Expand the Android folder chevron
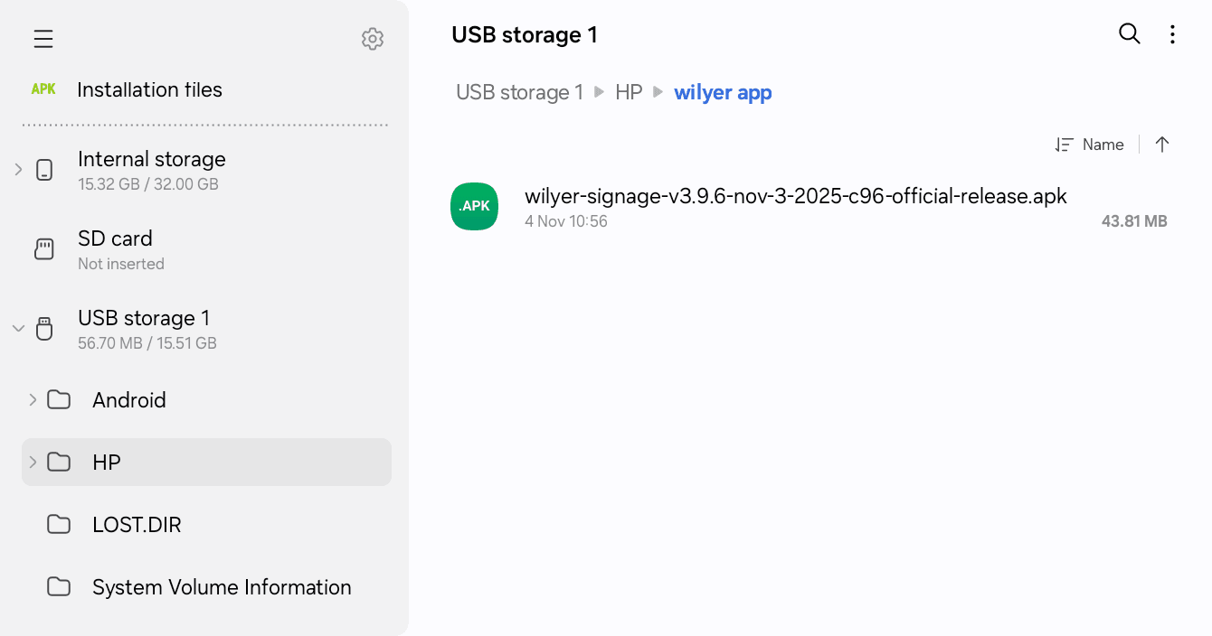The height and width of the screenshot is (636, 1212). point(33,399)
